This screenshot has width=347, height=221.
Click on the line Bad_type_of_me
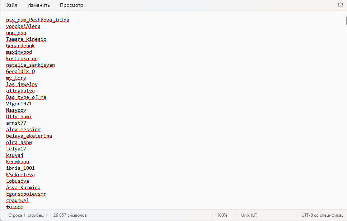coord(26,97)
